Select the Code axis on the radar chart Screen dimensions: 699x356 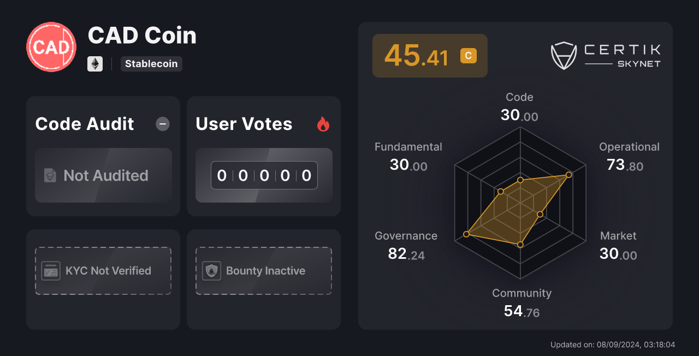519,106
